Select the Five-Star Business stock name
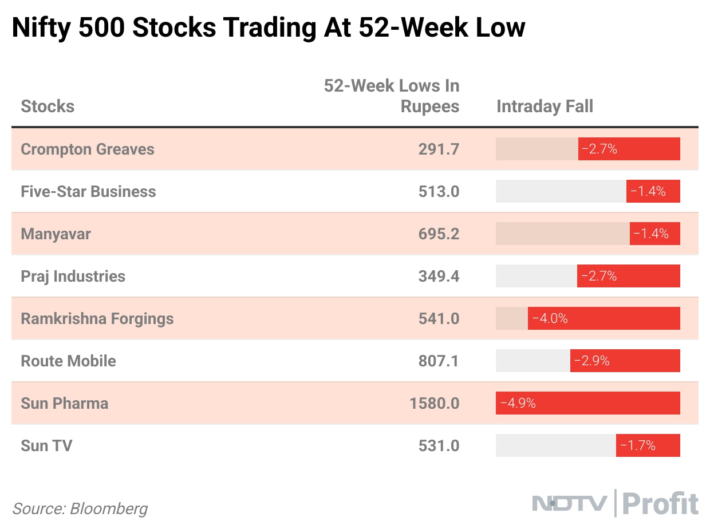The width and height of the screenshot is (710, 529). point(88,192)
